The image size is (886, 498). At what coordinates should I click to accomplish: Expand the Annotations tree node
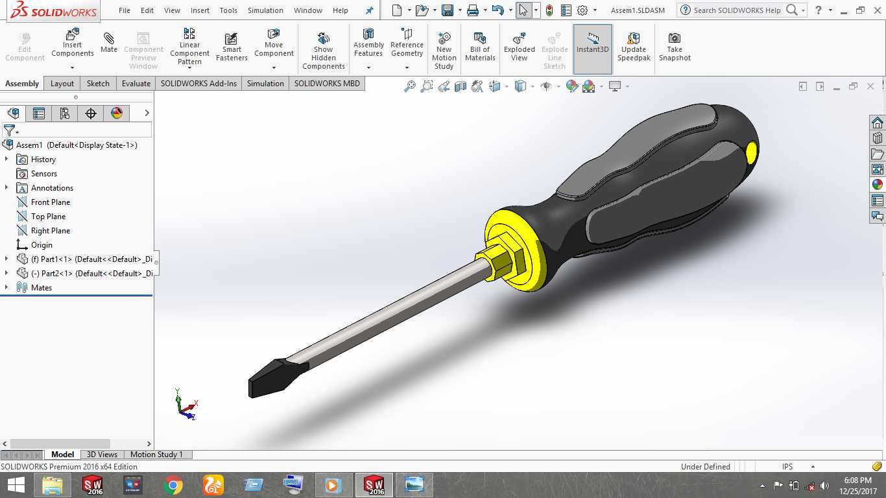pyautogui.click(x=6, y=188)
